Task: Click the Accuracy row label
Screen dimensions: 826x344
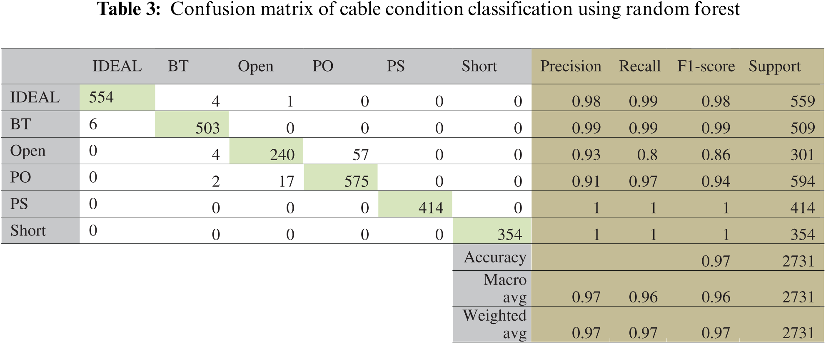Action: 495,257
